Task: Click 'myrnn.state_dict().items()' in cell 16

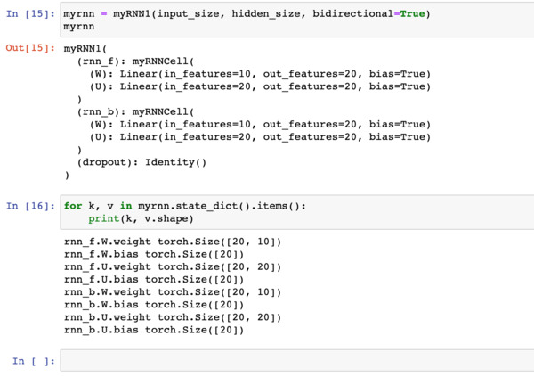Action: (x=219, y=206)
